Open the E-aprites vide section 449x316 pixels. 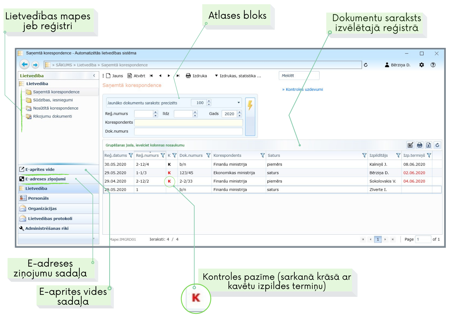tap(40, 169)
